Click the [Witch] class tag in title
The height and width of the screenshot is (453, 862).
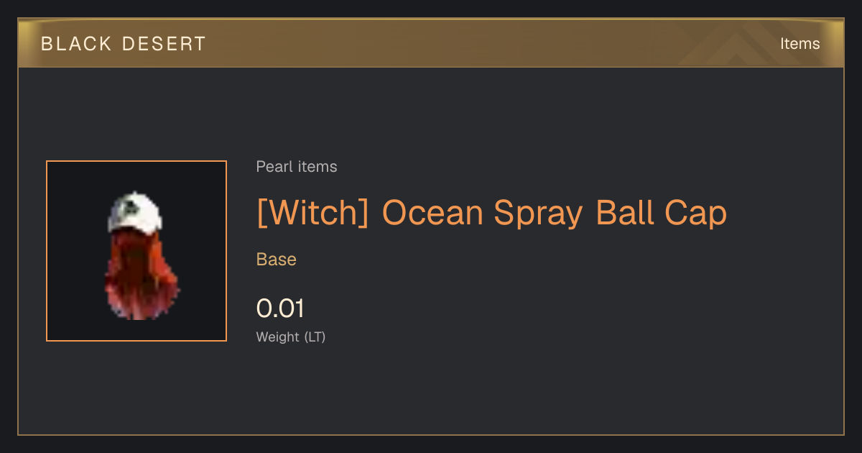[312, 213]
